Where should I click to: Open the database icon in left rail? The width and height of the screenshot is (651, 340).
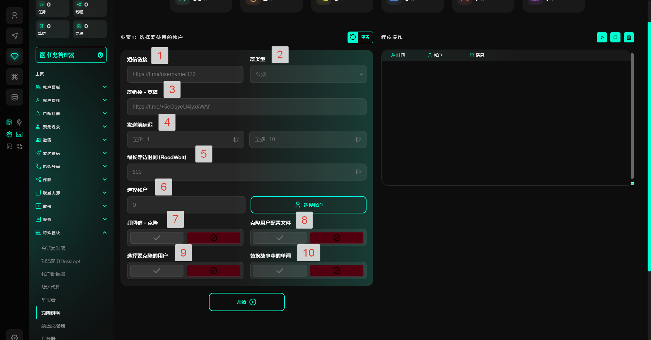click(x=14, y=97)
